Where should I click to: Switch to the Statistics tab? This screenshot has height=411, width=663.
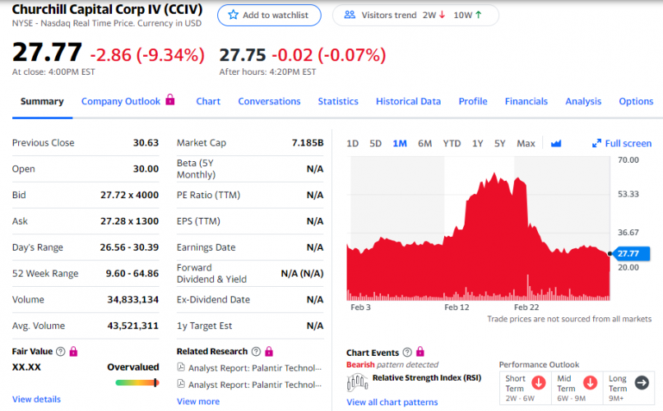pyautogui.click(x=338, y=101)
